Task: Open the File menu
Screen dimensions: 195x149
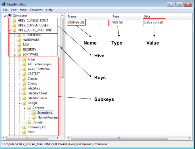Action: click(5, 10)
